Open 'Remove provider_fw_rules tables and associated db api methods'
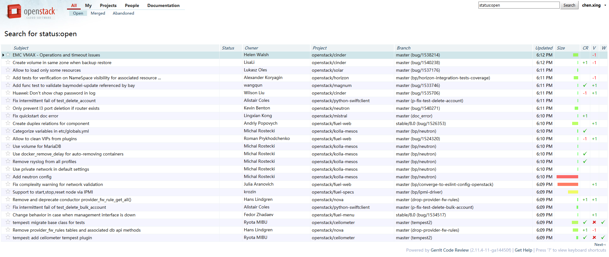609x257 pixels. pyautogui.click(x=77, y=230)
